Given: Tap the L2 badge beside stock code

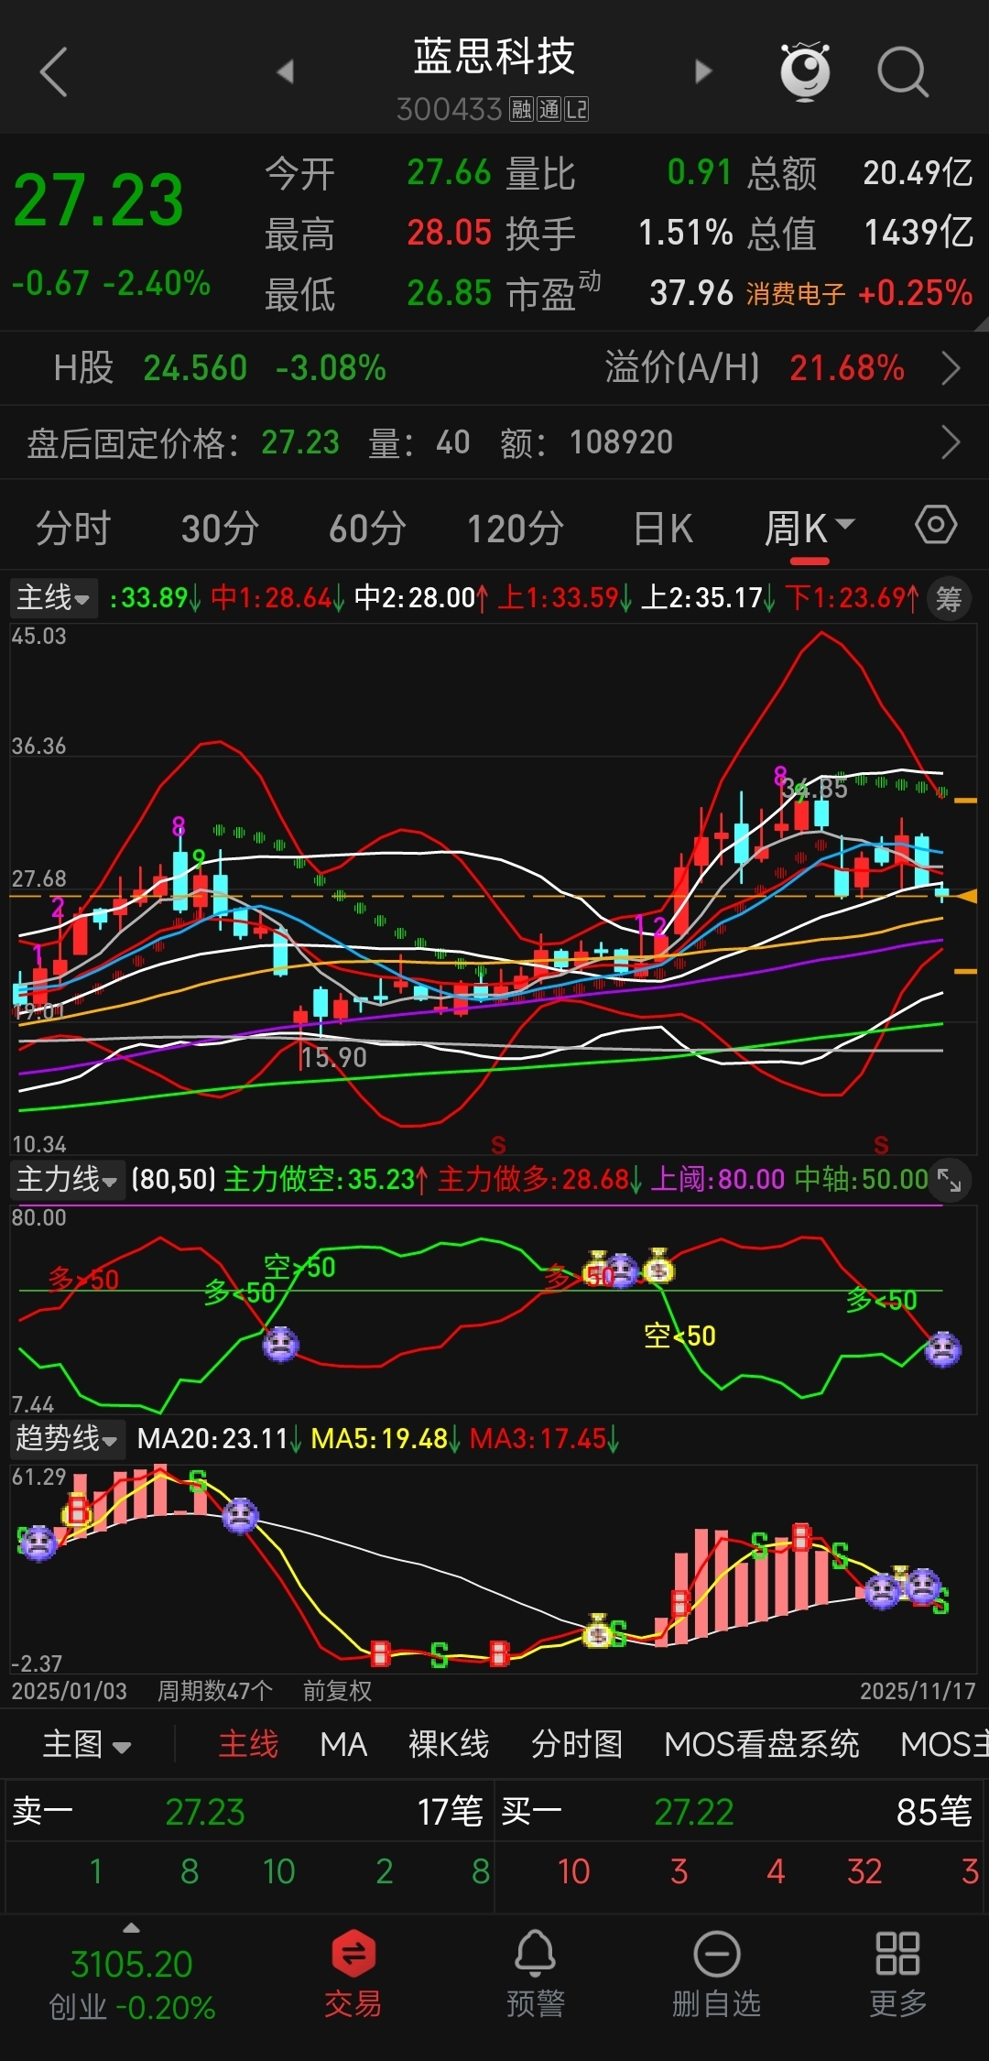Looking at the screenshot, I should click(x=577, y=110).
